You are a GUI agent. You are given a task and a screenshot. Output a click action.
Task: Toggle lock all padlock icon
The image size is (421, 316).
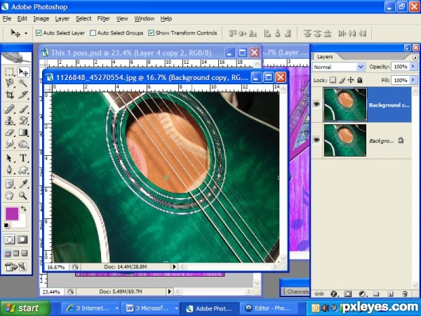click(x=360, y=80)
